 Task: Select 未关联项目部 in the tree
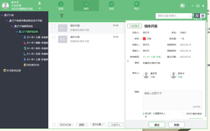pos(14,70)
